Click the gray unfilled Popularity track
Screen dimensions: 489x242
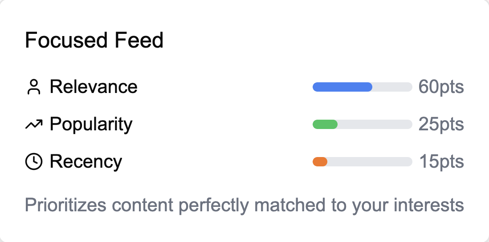pyautogui.click(x=374, y=125)
